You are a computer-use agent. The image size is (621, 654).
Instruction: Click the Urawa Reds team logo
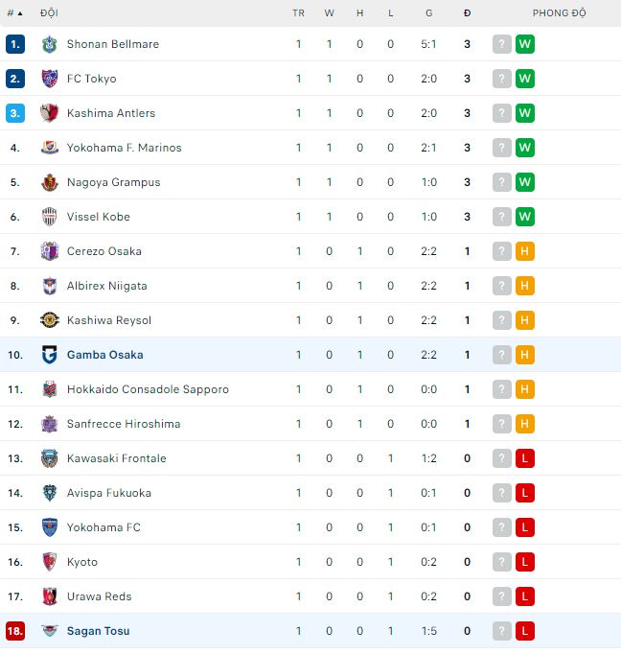point(50,596)
